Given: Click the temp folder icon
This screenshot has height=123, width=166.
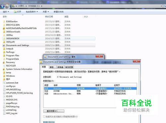Looking at the screenshot, I should 4,73.
